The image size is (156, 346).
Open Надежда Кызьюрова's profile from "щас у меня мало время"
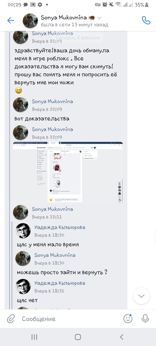(60, 227)
